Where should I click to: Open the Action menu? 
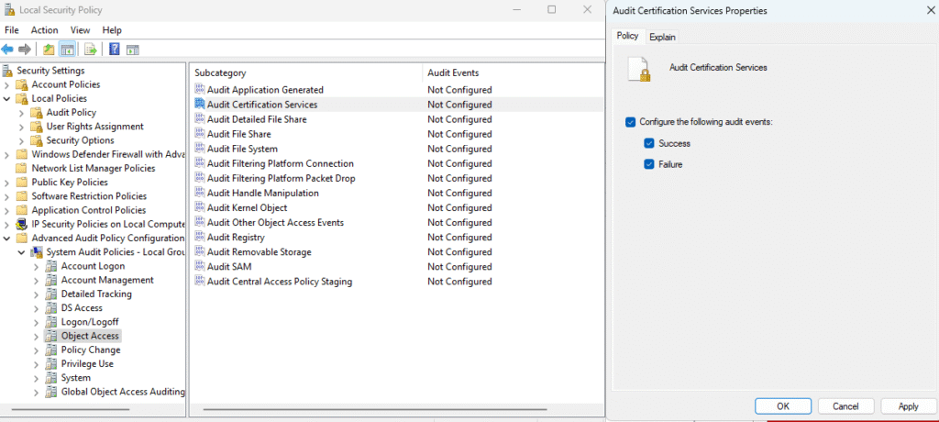point(44,30)
